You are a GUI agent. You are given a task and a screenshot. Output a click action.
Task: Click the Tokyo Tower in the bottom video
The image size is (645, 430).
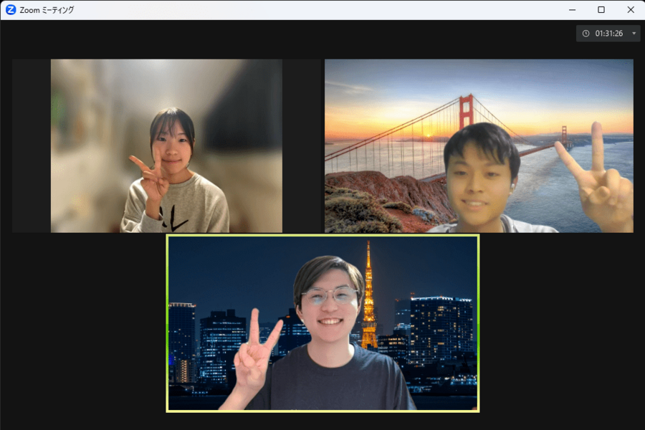[368, 301]
